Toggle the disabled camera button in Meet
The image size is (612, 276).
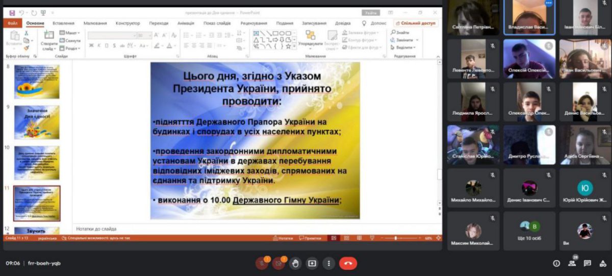(278, 263)
